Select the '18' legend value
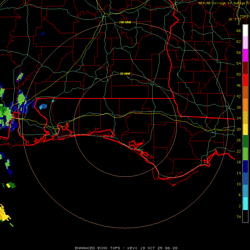 click(x=239, y=162)
